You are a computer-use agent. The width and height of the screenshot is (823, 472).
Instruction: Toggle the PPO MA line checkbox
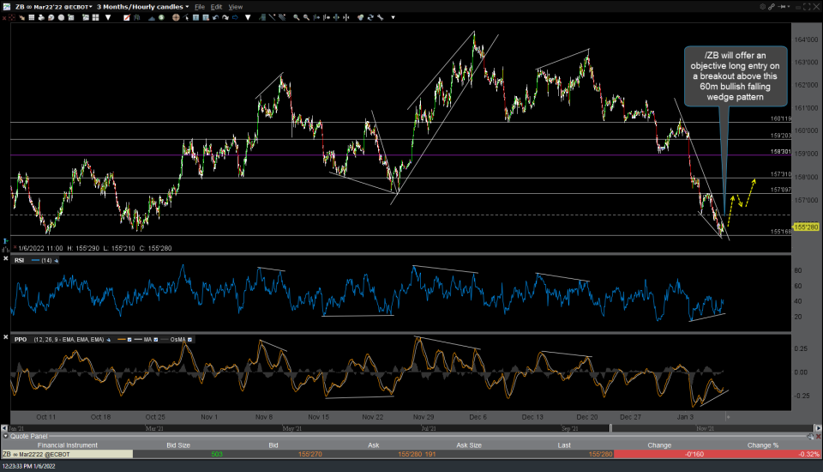pyautogui.click(x=155, y=340)
